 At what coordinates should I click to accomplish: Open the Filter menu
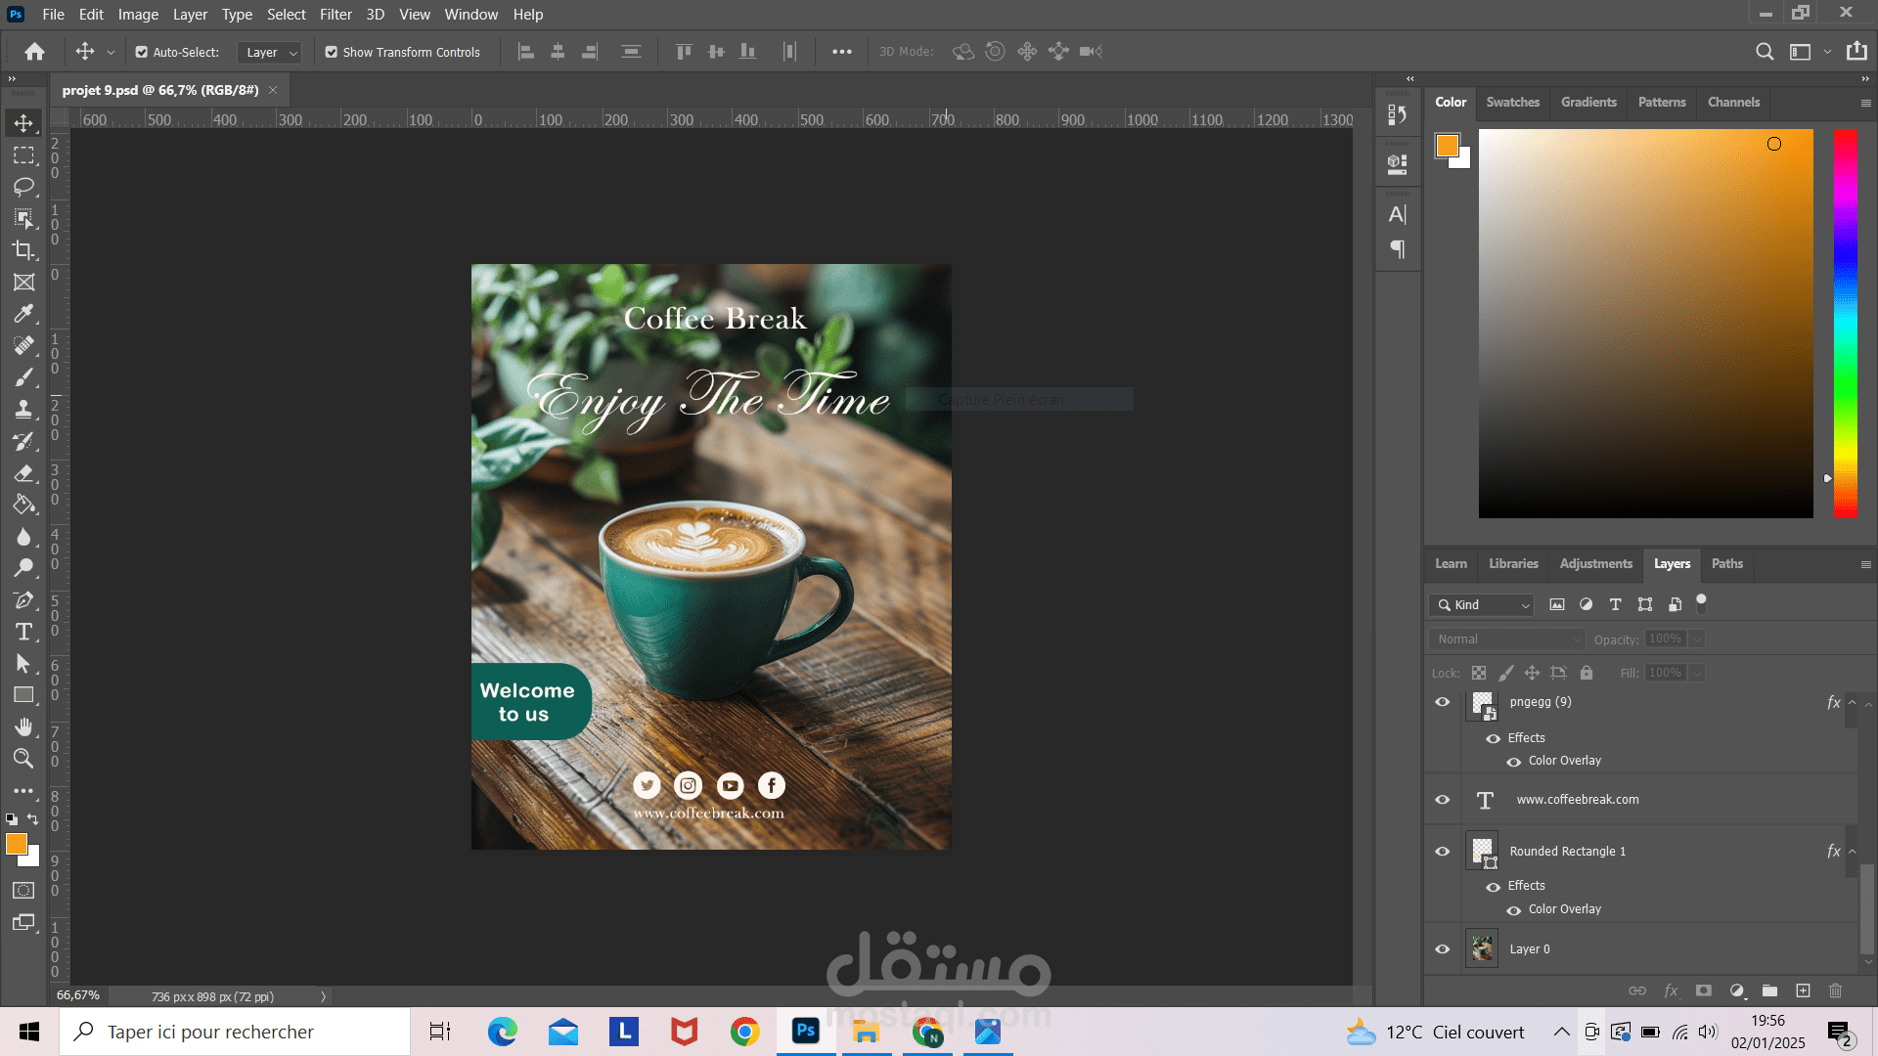pyautogui.click(x=335, y=15)
